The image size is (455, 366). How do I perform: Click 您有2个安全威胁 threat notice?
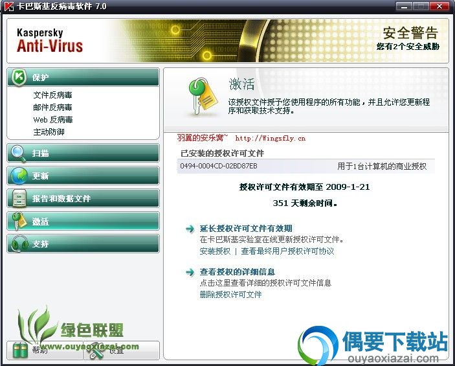coord(408,47)
